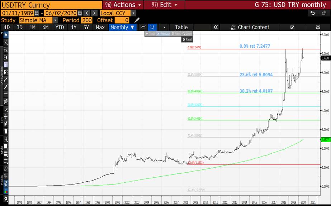
Task: Switch to line chart type
Action: [x=143, y=27]
